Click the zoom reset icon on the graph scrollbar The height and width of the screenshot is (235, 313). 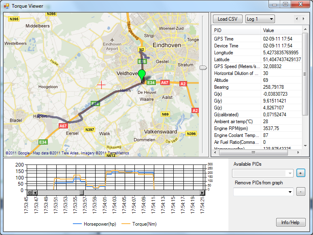[x=30, y=192]
